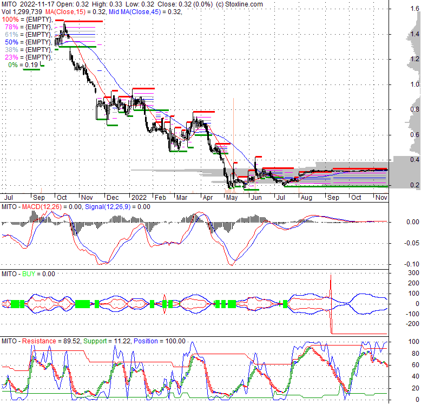
Task: Click the Mar time axis label
Action: point(182,198)
